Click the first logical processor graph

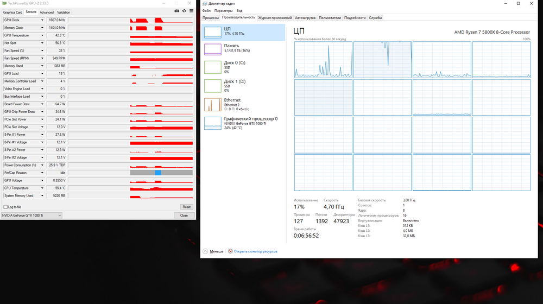click(x=323, y=60)
